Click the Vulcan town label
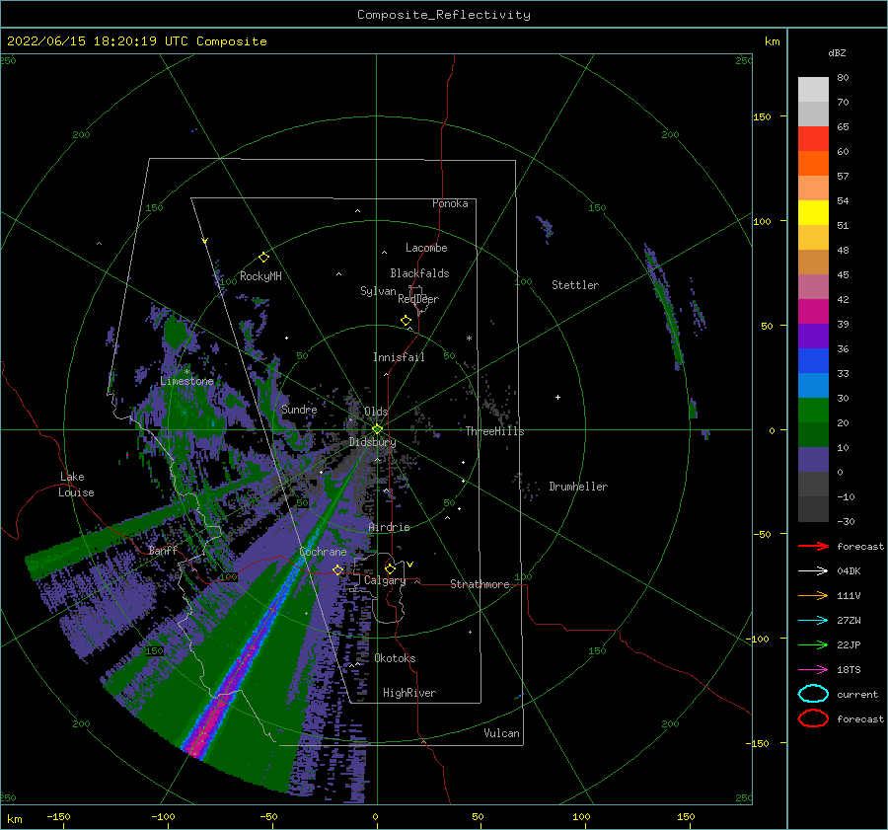This screenshot has width=888, height=830. click(x=502, y=733)
